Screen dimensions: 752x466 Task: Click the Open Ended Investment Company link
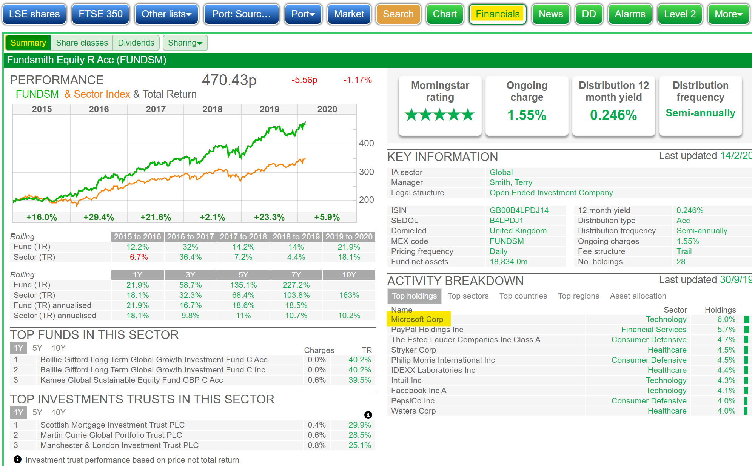(551, 193)
